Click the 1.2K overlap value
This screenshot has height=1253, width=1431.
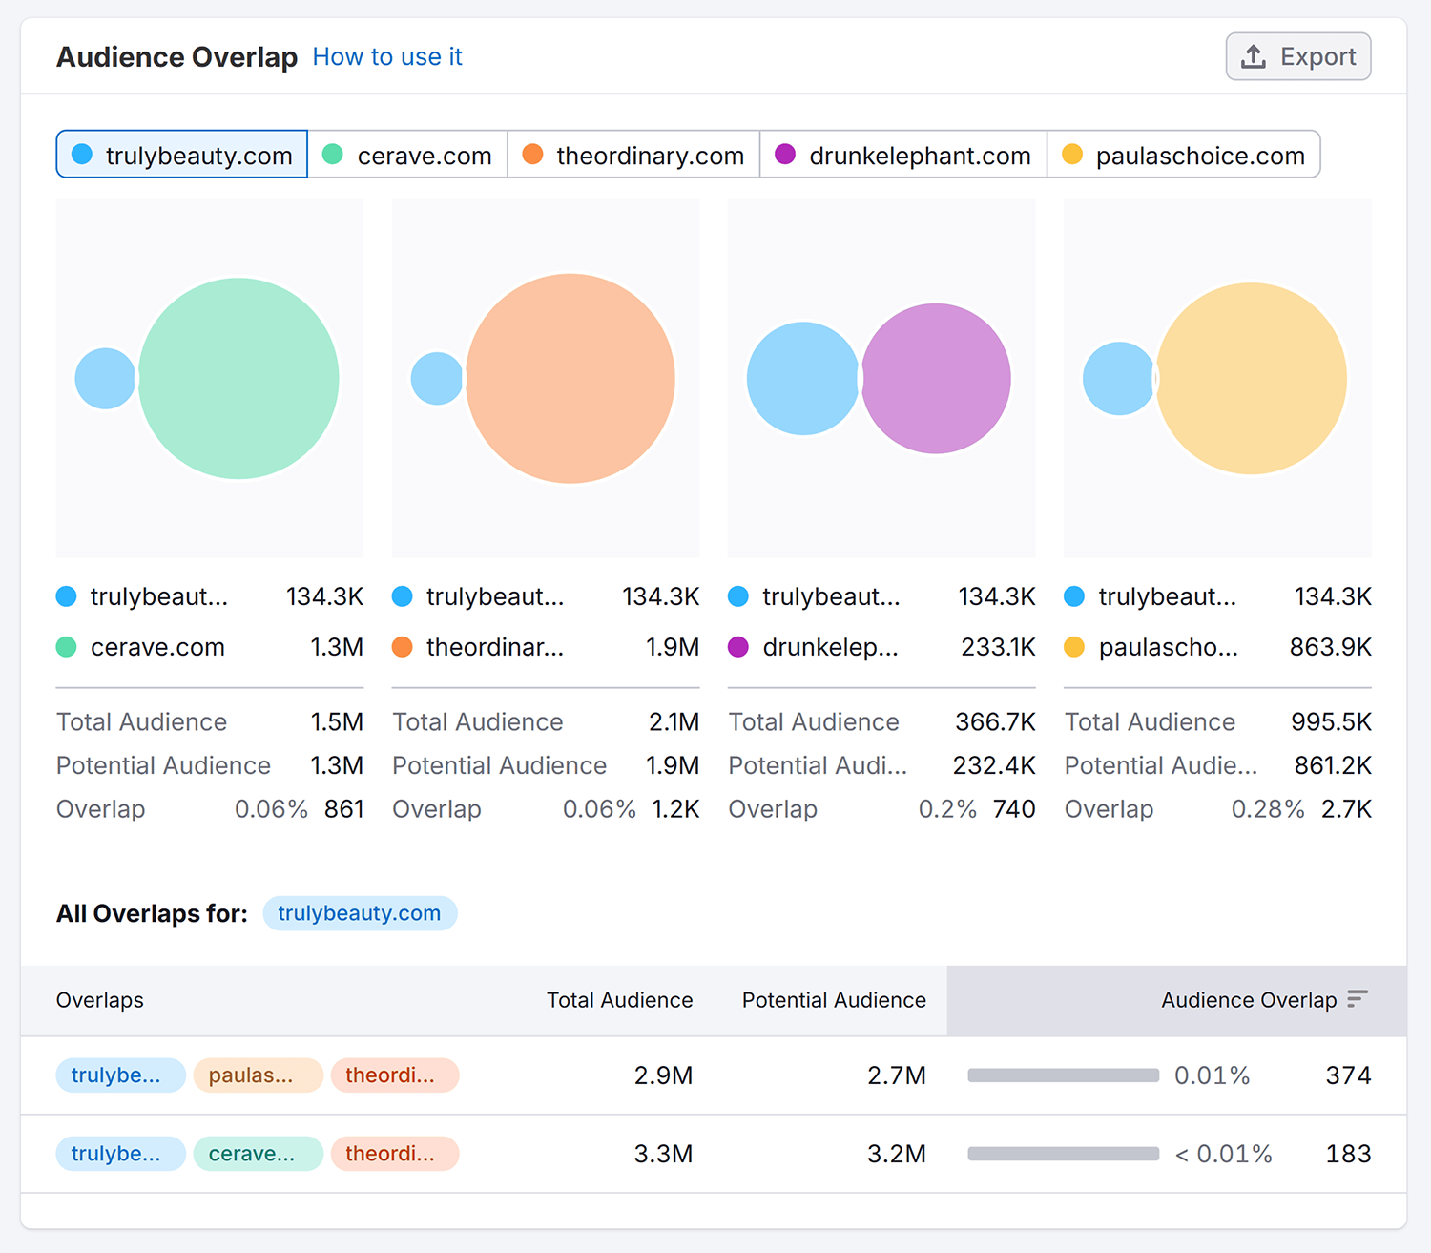click(675, 809)
